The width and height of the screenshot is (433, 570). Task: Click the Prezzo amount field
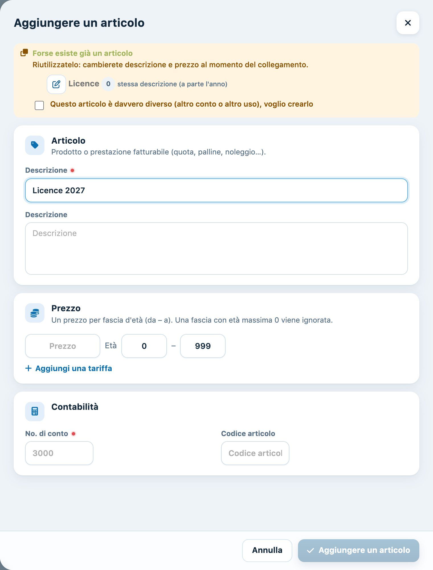pyautogui.click(x=63, y=346)
